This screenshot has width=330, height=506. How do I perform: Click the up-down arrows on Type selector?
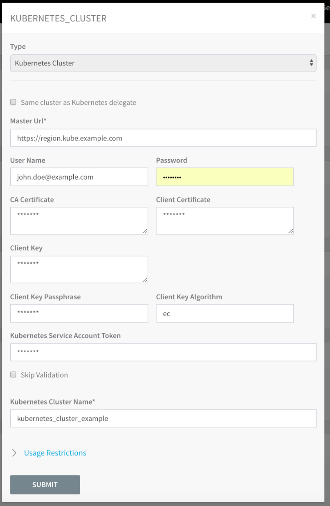pos(311,63)
